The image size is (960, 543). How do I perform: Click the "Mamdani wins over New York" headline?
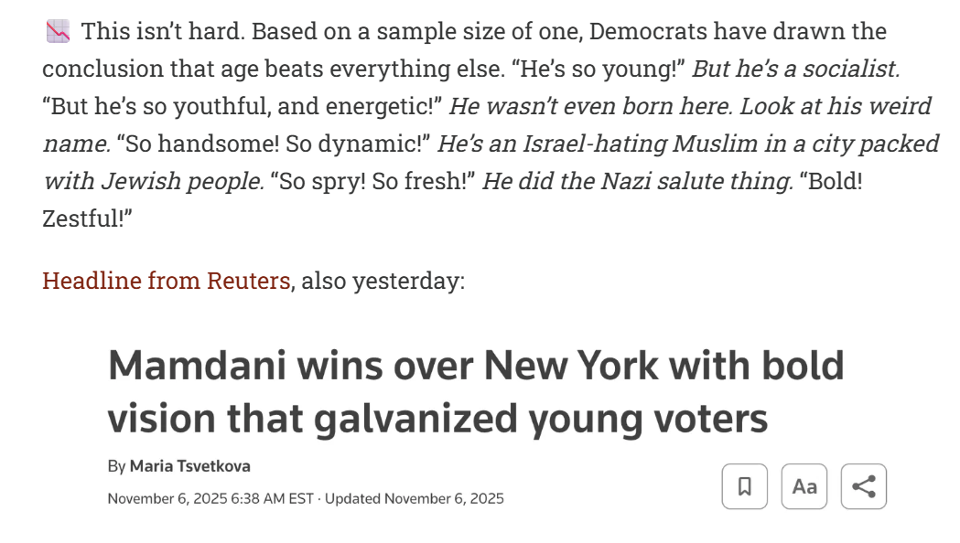coord(476,367)
